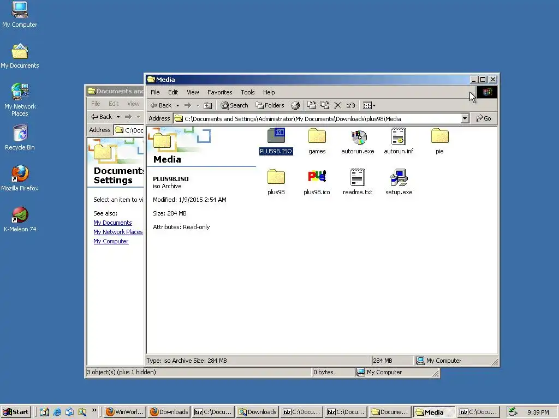Select My Network Places desktop icon

point(20,100)
